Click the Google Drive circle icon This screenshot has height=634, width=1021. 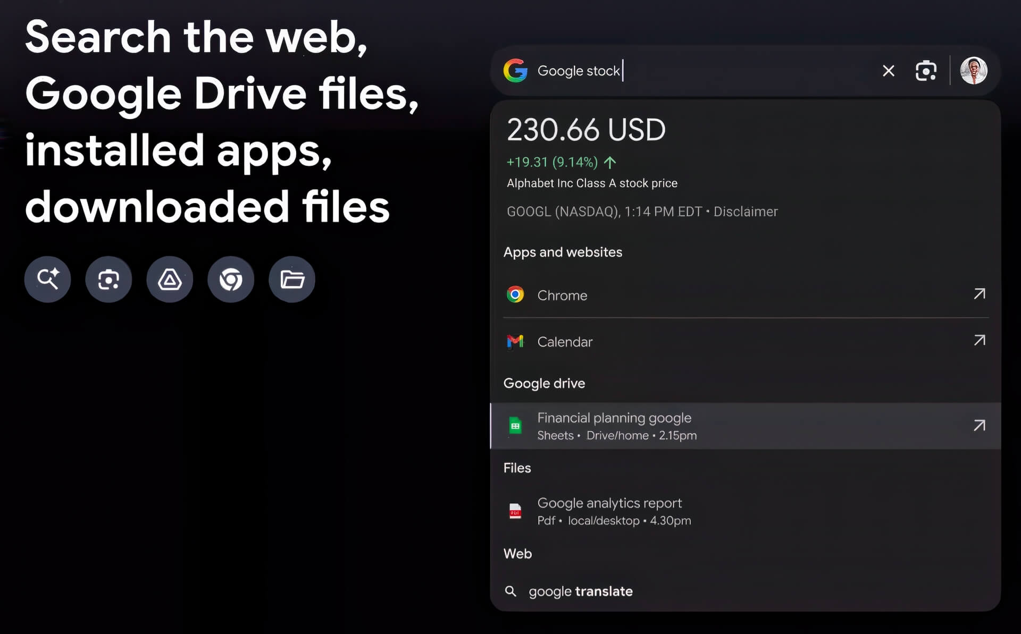point(170,280)
